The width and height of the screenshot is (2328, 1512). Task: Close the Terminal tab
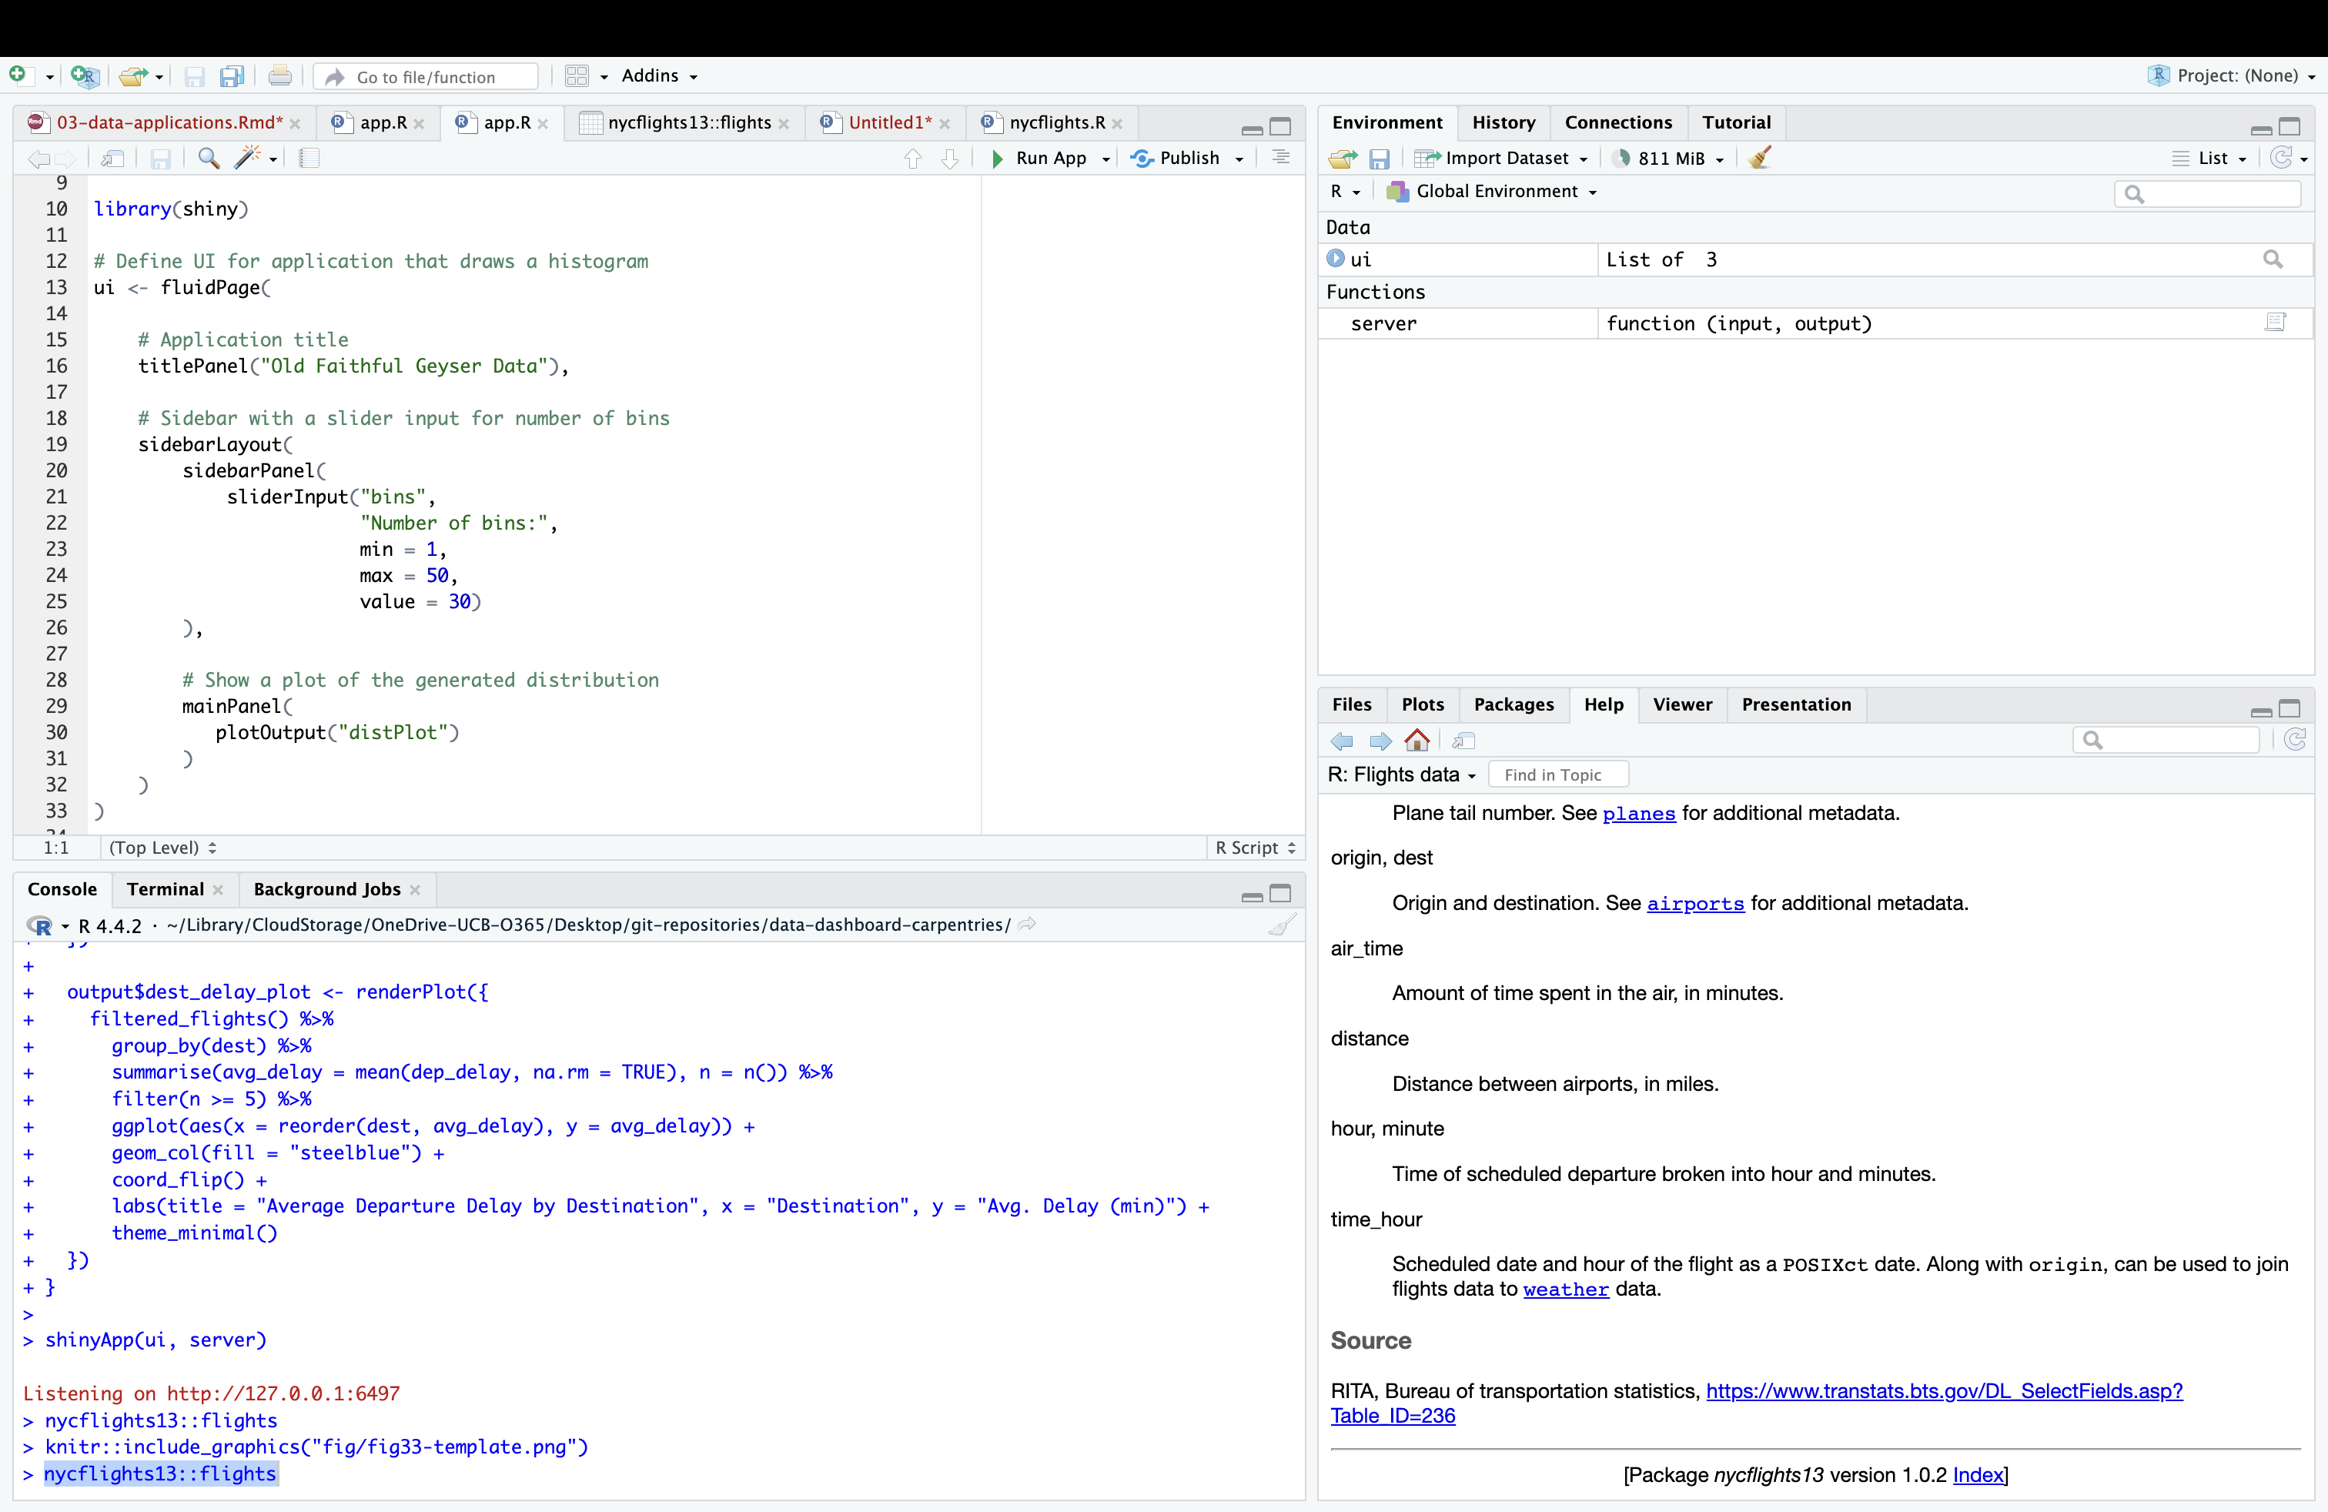[x=218, y=890]
